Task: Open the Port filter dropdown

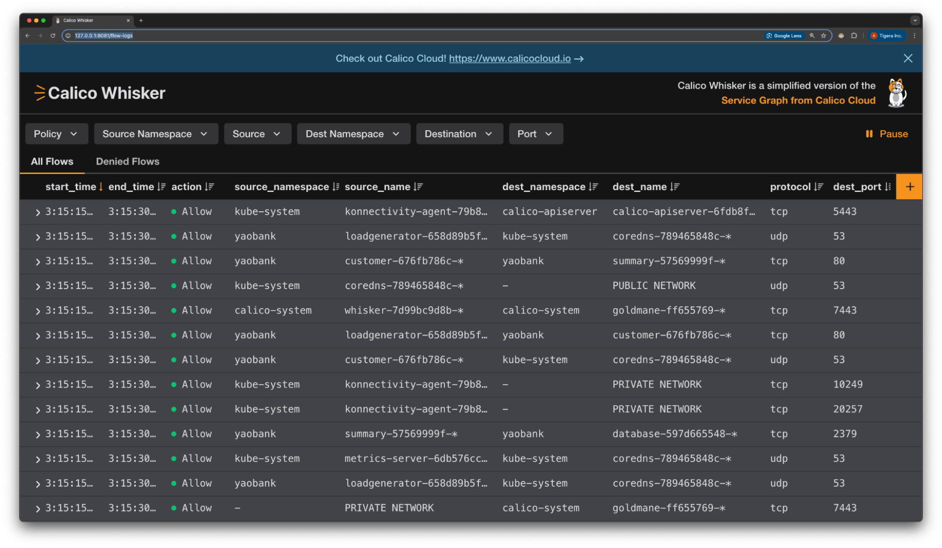Action: [x=536, y=134]
